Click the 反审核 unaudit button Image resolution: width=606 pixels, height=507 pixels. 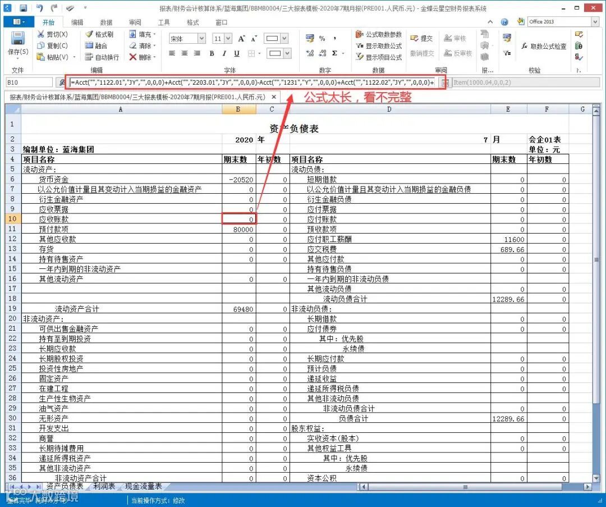(458, 53)
